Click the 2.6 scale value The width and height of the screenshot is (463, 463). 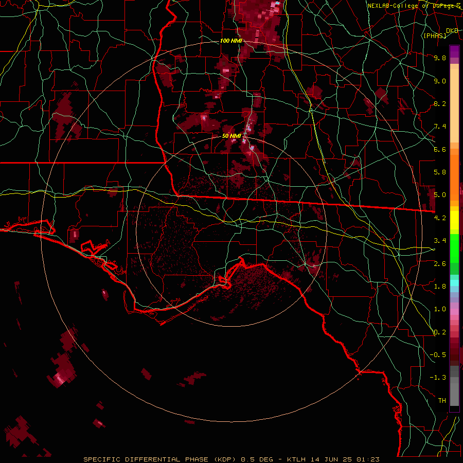click(x=440, y=264)
